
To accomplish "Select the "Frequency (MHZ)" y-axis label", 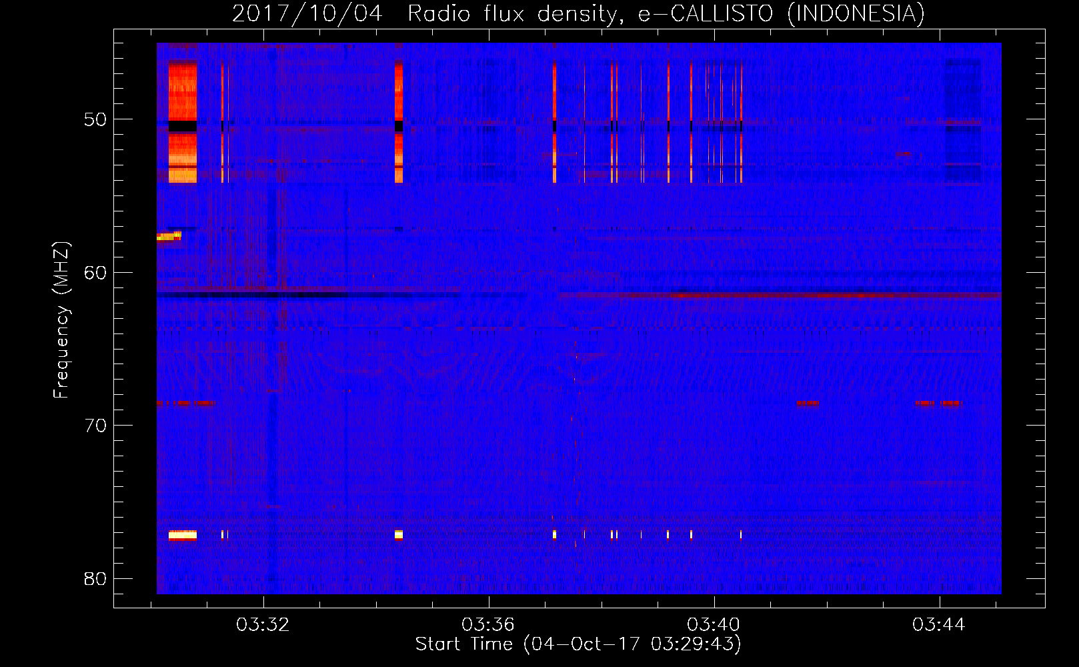I will [x=61, y=320].
